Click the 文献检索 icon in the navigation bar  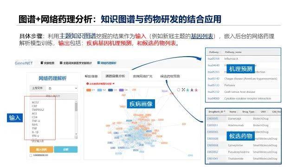[42, 63]
